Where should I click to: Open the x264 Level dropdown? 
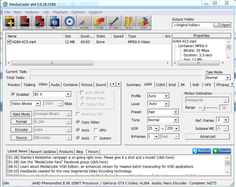[158, 104]
